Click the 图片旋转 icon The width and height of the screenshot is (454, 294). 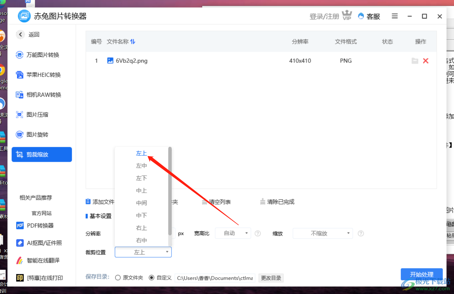20,135
